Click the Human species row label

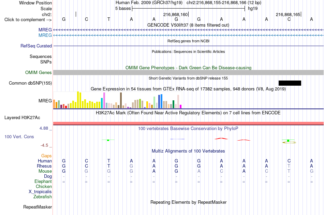click(45, 161)
